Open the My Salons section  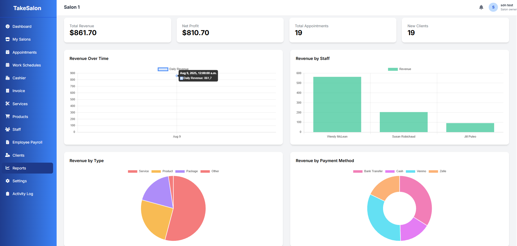(21, 39)
